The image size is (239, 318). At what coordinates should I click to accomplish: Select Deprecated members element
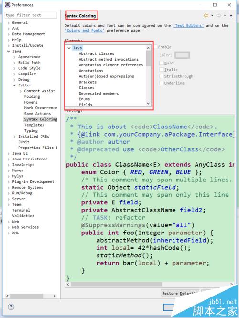tap(98, 94)
